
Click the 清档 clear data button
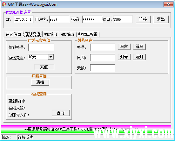tap(40, 82)
